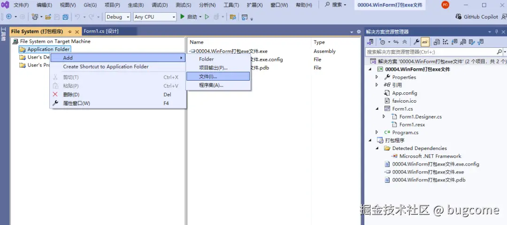Choose 文件(I)... from the Add submenu
This screenshot has height=225, width=507.
point(218,76)
